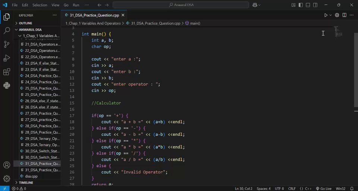Open the Extensions view
The height and width of the screenshot is (191, 358).
point(7,72)
